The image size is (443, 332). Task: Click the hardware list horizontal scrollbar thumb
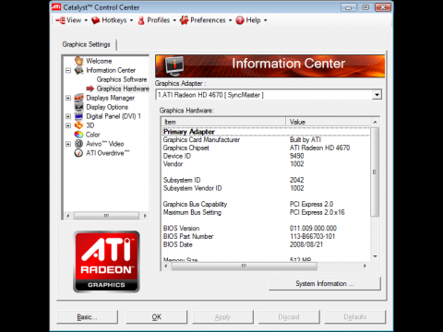tap(244, 266)
